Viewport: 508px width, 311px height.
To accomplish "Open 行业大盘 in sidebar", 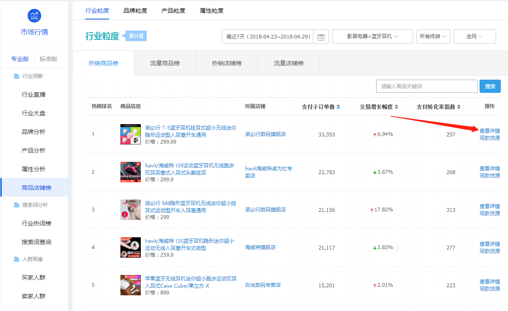I will tap(33, 113).
